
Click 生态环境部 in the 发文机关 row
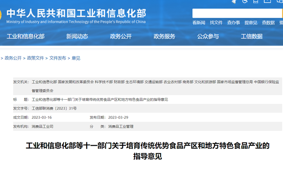coord(135,82)
